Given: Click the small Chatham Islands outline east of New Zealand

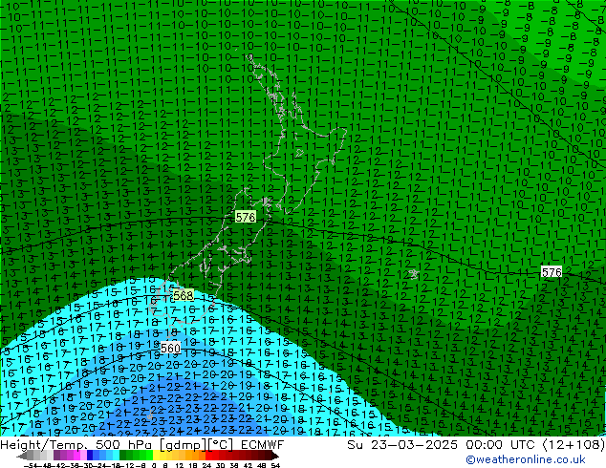Looking at the screenshot, I should click(412, 275).
